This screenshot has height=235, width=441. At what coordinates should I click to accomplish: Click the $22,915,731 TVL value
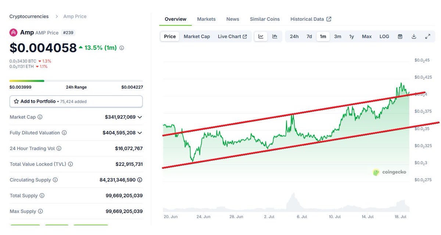pyautogui.click(x=129, y=164)
